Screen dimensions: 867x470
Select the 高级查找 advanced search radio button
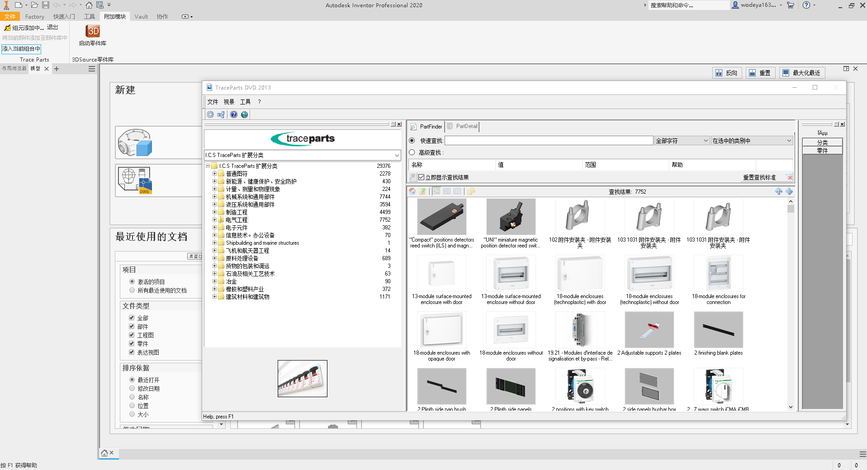tap(412, 152)
